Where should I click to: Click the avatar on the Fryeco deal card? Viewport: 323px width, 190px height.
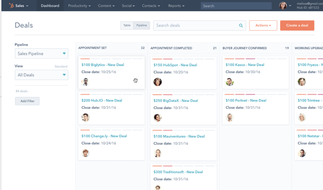pos(302,82)
